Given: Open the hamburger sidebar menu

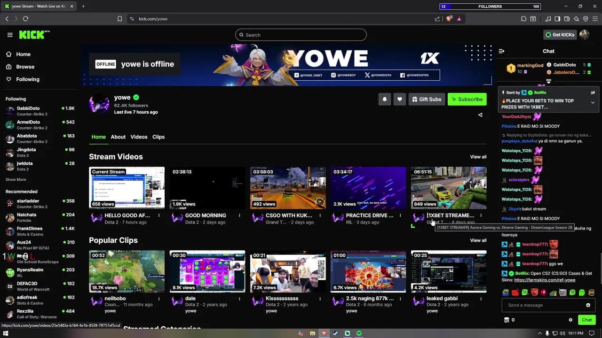Looking at the screenshot, I should [x=10, y=35].
